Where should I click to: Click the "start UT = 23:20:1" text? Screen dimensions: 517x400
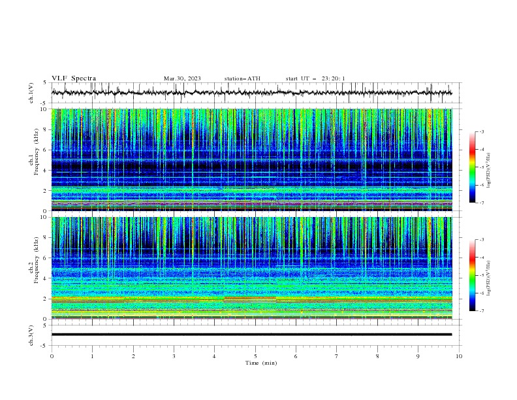[315, 78]
